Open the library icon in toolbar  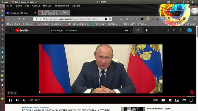pyautogui.click(x=137, y=19)
